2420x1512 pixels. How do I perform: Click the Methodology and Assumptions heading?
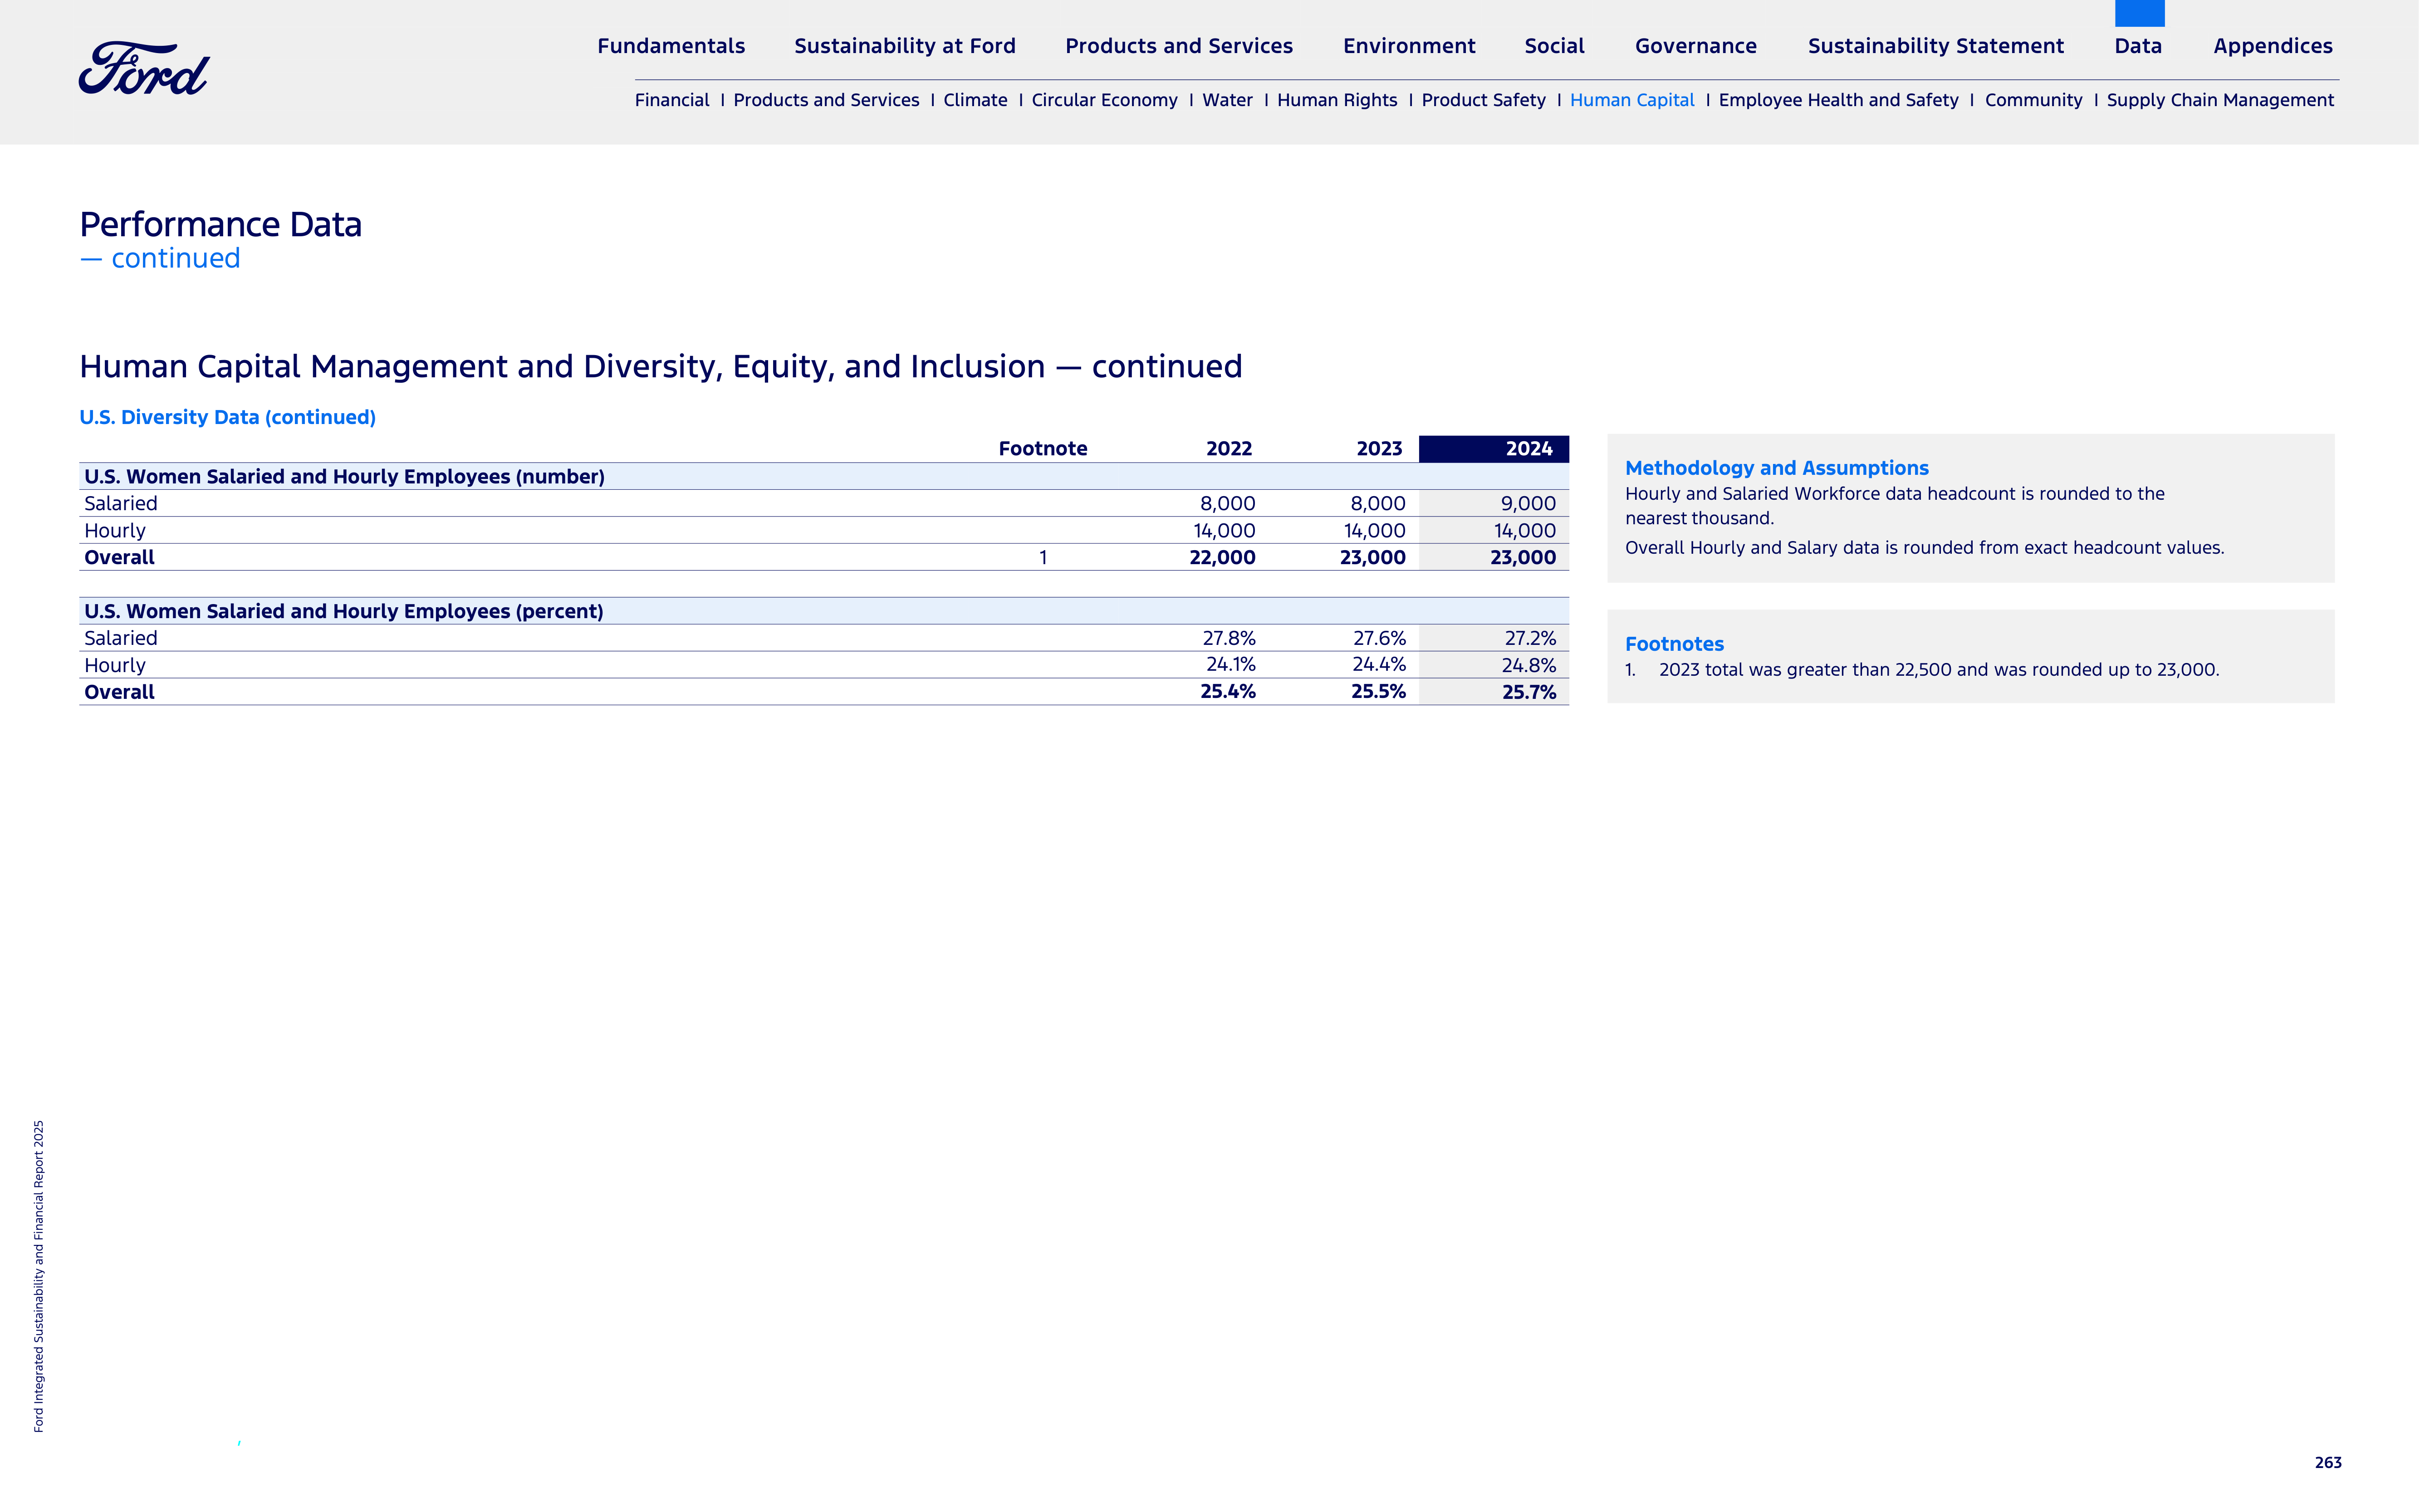point(1776,468)
